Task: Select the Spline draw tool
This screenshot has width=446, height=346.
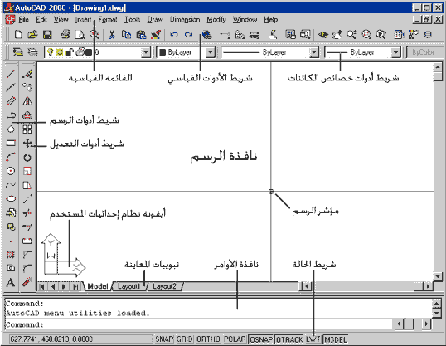Action: (11, 185)
